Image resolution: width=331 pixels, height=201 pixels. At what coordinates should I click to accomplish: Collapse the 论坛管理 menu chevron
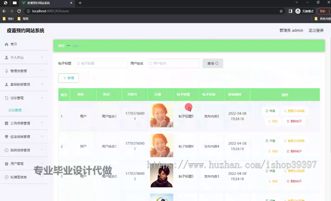(x=42, y=98)
